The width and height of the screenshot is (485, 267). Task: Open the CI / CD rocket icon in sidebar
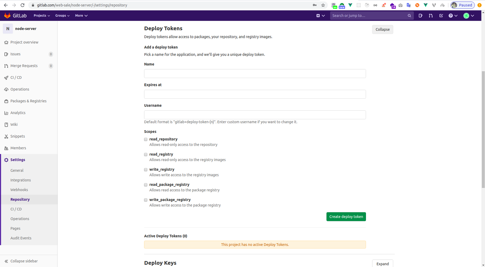click(6, 77)
